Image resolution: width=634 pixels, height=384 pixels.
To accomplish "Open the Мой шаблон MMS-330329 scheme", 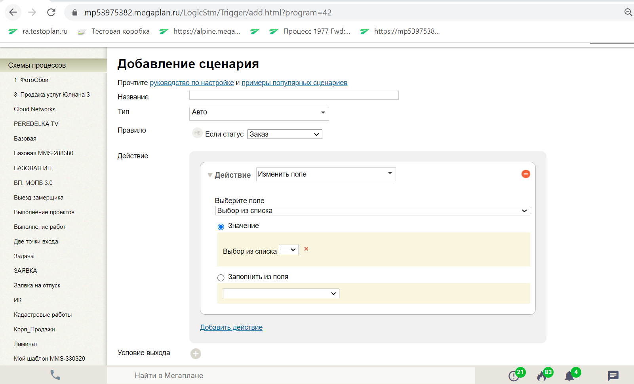I will coord(50,359).
